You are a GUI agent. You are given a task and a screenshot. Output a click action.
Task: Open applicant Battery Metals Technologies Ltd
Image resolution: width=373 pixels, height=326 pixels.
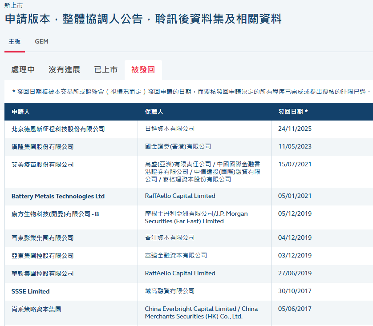pos(58,196)
